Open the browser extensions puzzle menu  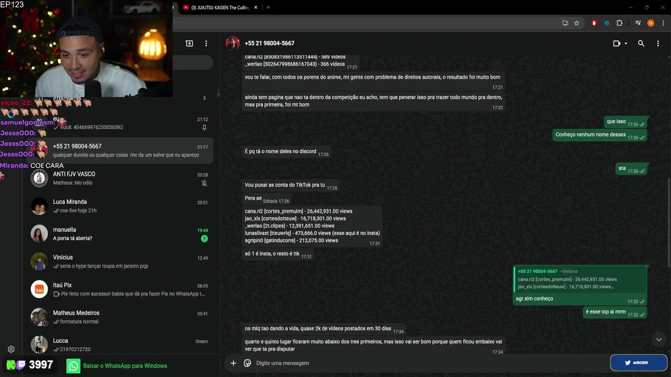point(619,23)
